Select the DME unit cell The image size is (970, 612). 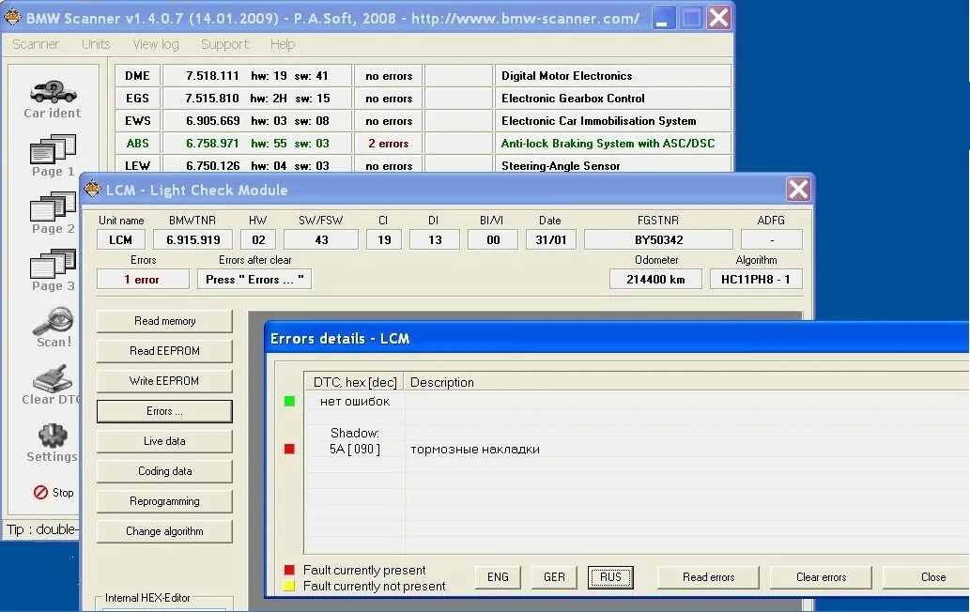(137, 76)
